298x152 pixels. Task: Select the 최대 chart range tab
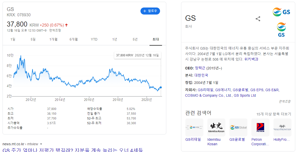[x=156, y=39]
